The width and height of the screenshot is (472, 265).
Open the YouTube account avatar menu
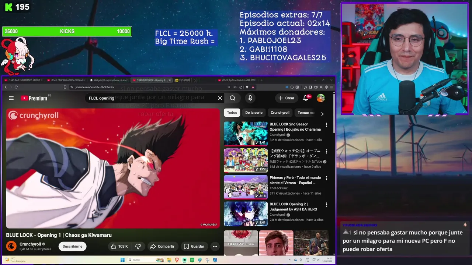coord(321,98)
